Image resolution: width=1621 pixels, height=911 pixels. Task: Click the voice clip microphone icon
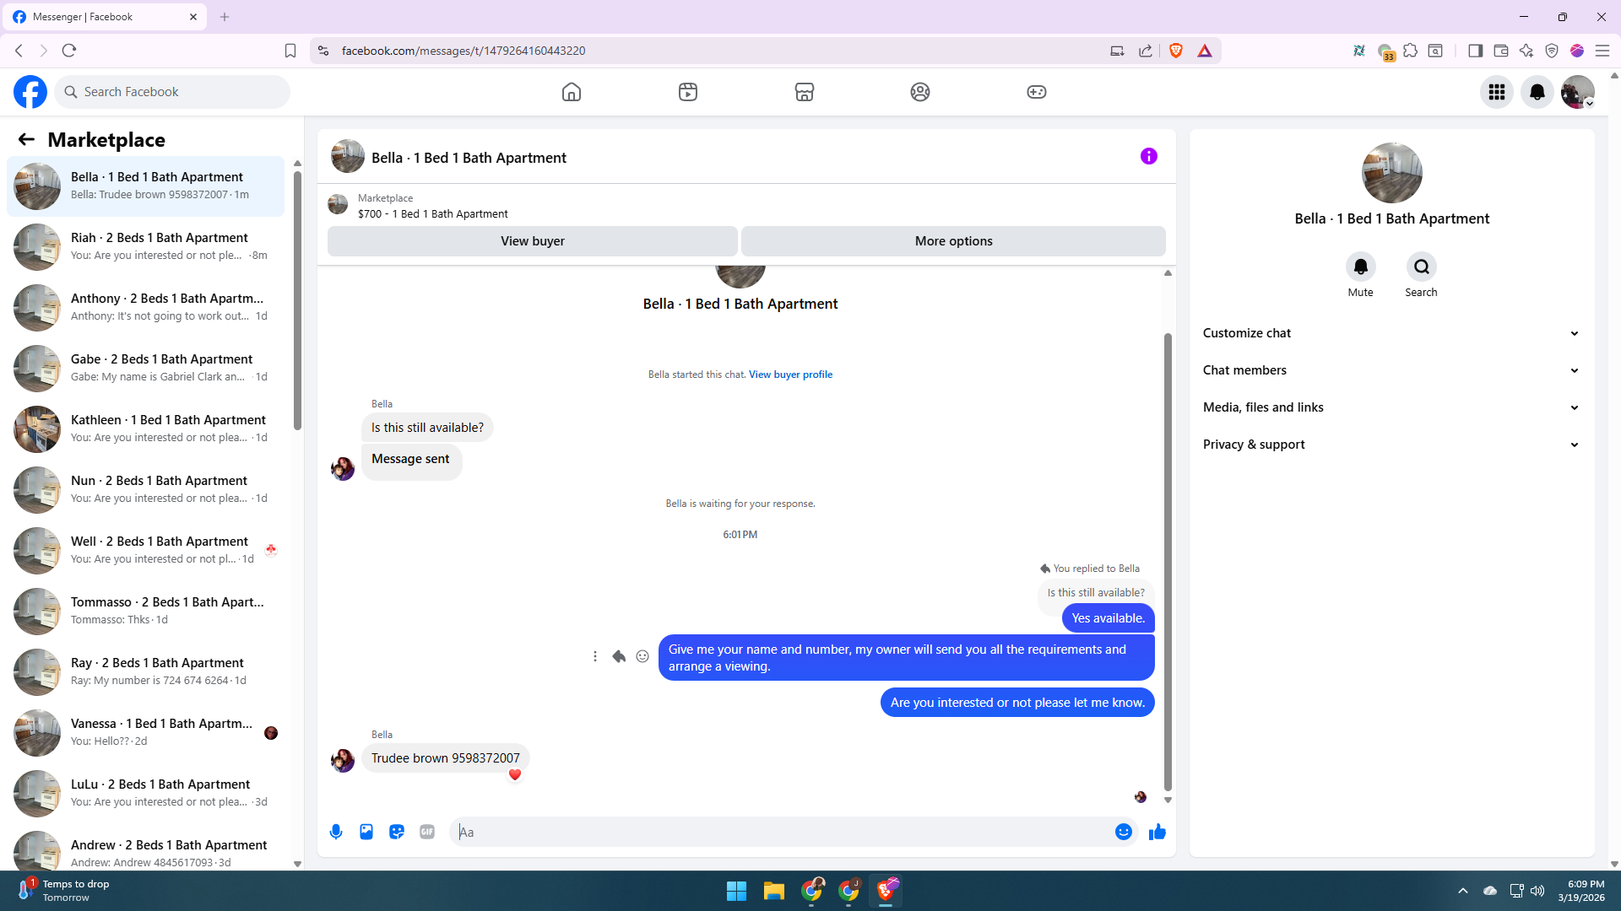coord(336,832)
